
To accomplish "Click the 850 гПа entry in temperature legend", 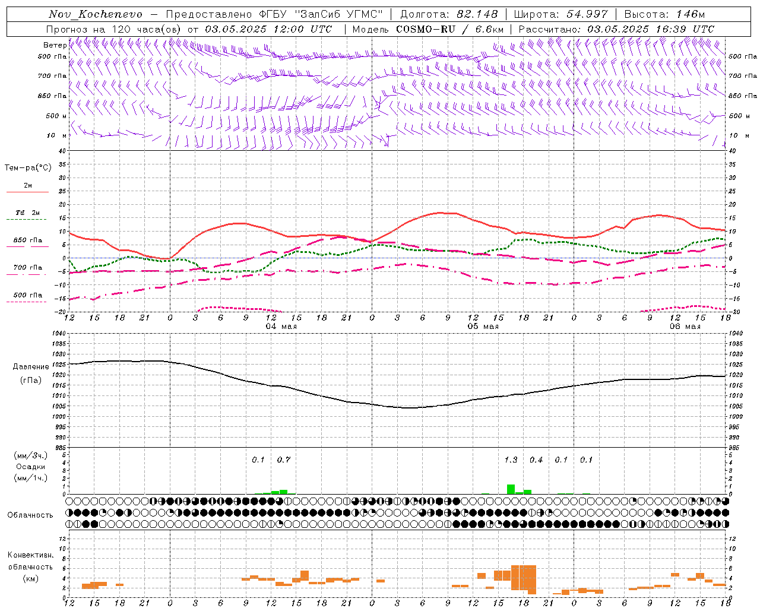I will [x=28, y=240].
